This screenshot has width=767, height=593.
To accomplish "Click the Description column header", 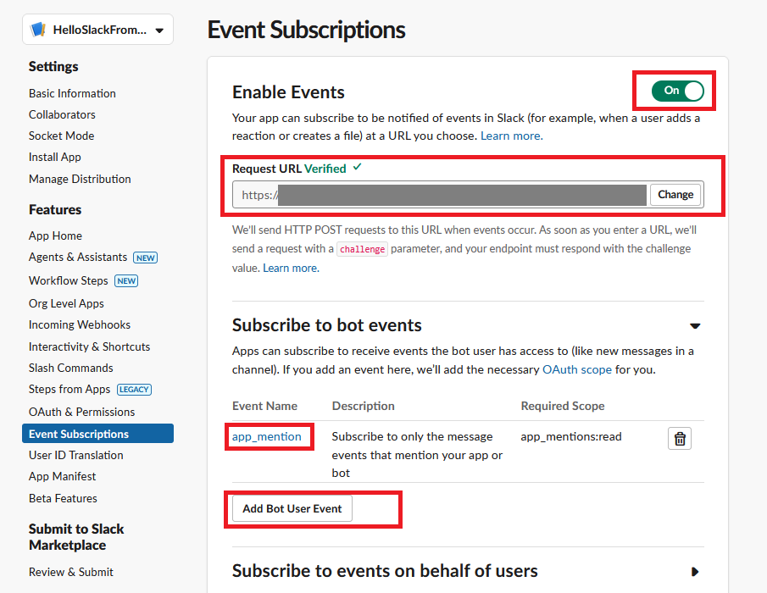I will (364, 406).
